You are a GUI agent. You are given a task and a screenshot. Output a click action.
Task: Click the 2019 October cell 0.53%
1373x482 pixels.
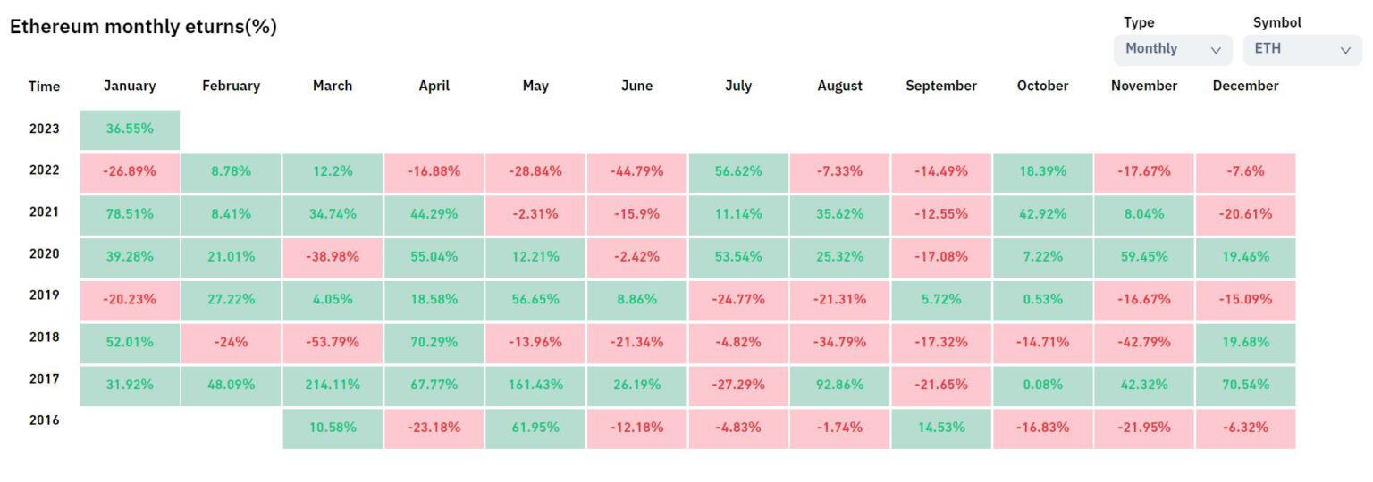[x=1042, y=300]
